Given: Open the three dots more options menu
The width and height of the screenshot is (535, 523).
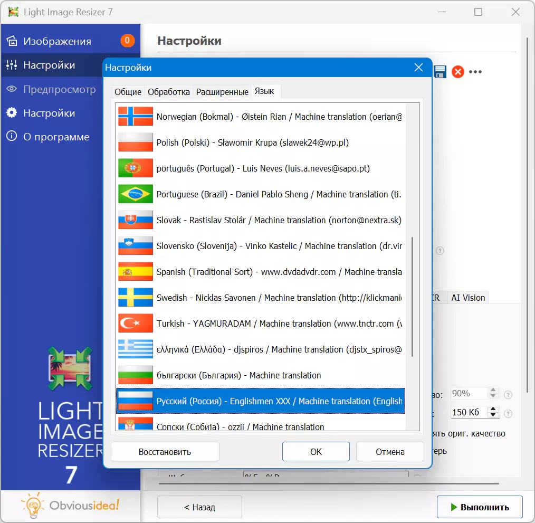Looking at the screenshot, I should tap(475, 72).
